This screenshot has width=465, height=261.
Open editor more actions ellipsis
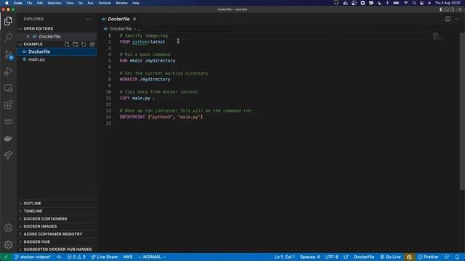[x=457, y=19]
